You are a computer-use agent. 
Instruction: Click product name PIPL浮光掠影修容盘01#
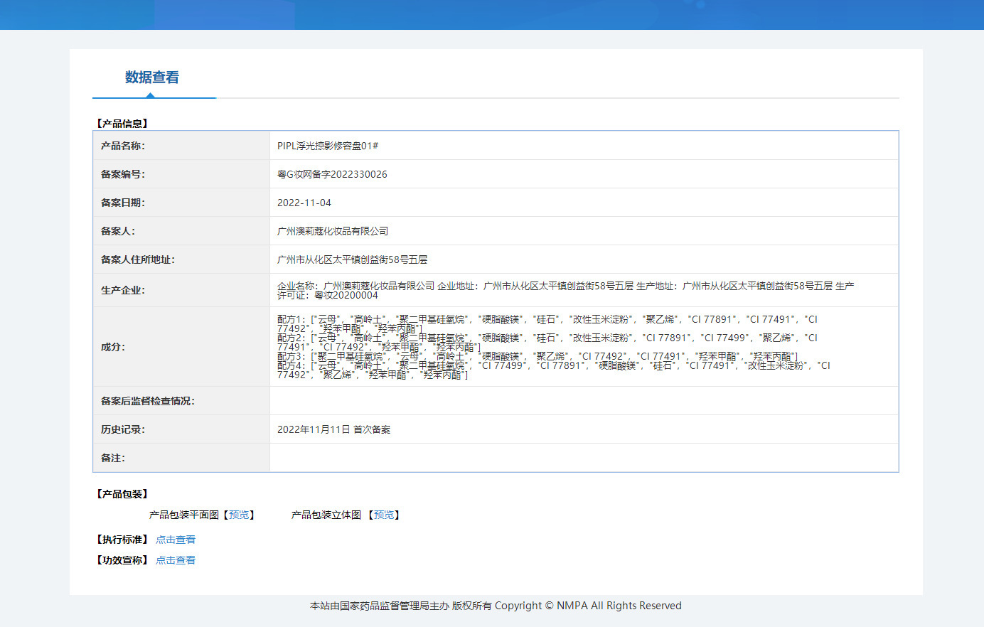click(328, 146)
